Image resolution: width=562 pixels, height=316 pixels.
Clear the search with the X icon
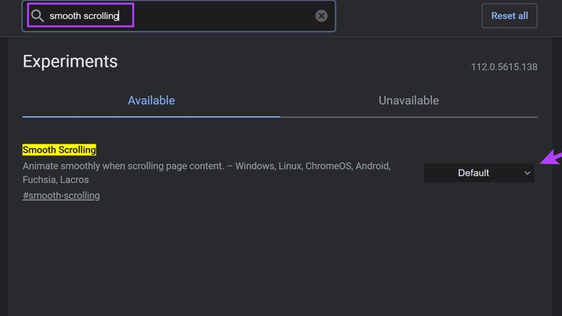point(321,16)
